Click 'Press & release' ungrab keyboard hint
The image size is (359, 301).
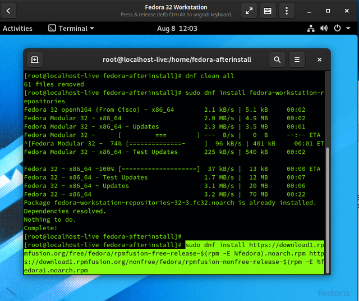[176, 15]
